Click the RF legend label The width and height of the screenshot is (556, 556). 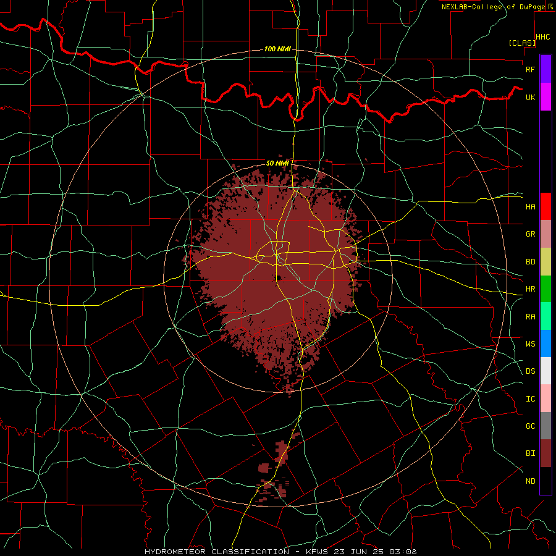click(x=530, y=69)
